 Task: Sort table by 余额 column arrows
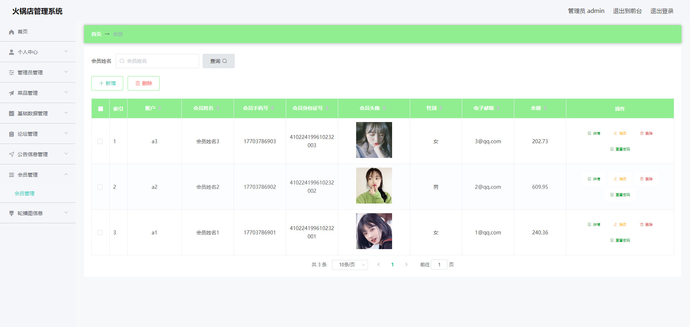[545, 108]
